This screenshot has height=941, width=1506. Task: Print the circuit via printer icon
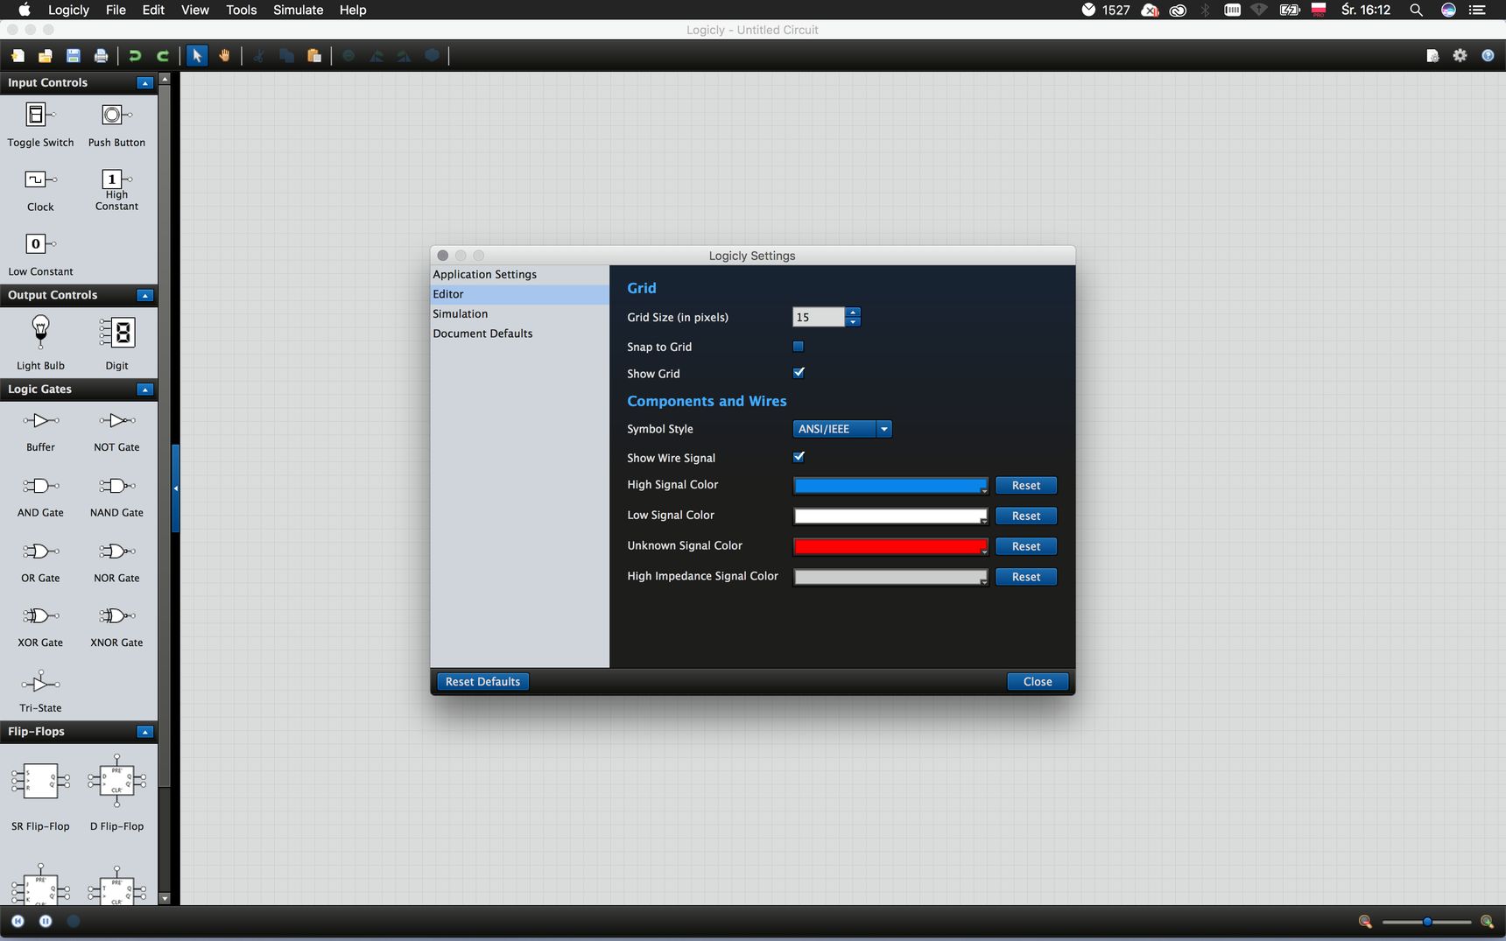[102, 56]
